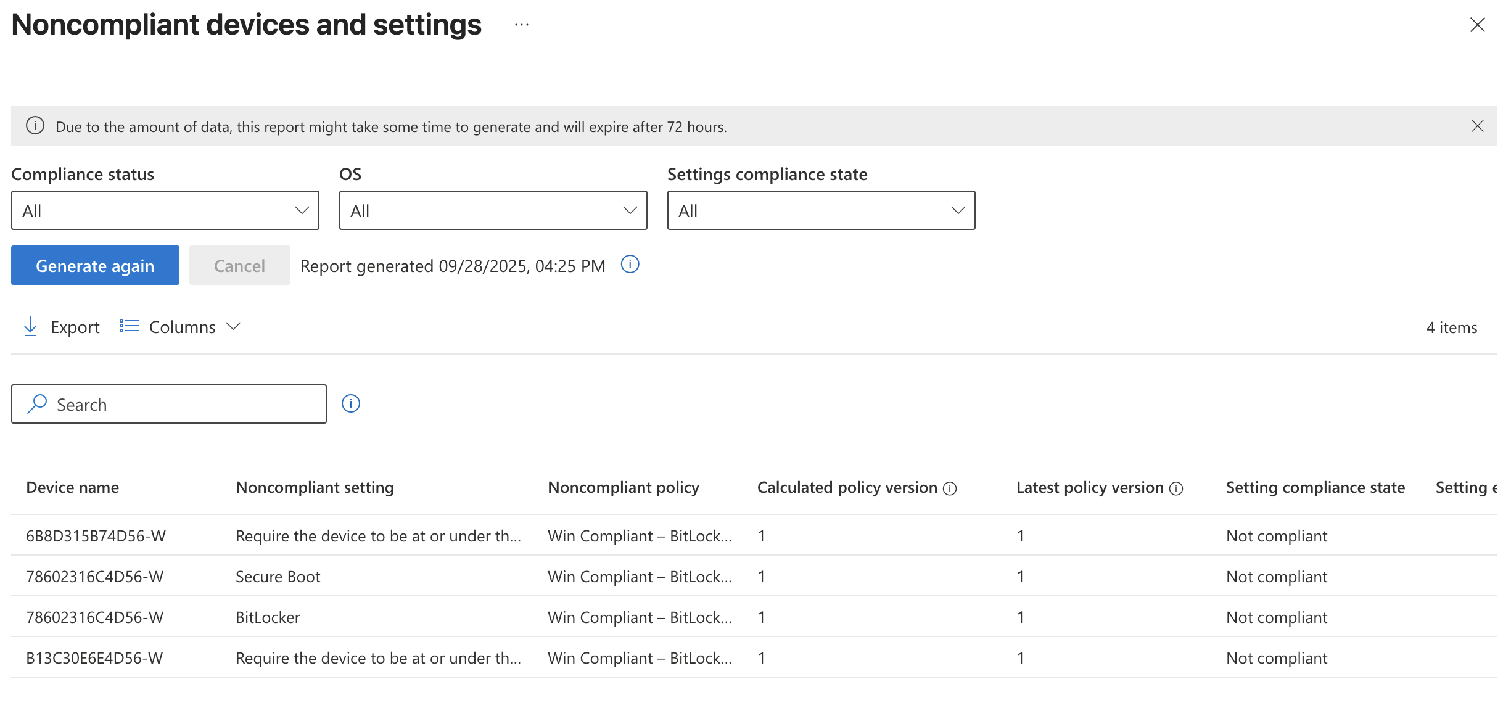The image size is (1511, 708).
Task: Sort by the Device name column header
Action: (72, 487)
